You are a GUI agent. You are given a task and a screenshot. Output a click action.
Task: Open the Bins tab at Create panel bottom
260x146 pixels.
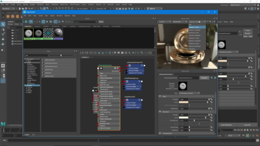coord(34,135)
